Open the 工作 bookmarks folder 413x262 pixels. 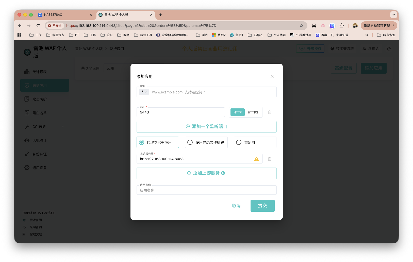point(36,35)
